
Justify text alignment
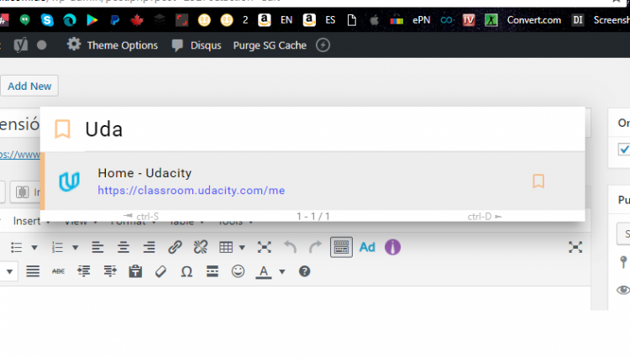click(33, 271)
